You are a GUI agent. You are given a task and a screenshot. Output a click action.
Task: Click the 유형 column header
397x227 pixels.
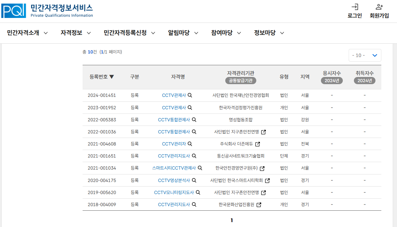pos(284,77)
